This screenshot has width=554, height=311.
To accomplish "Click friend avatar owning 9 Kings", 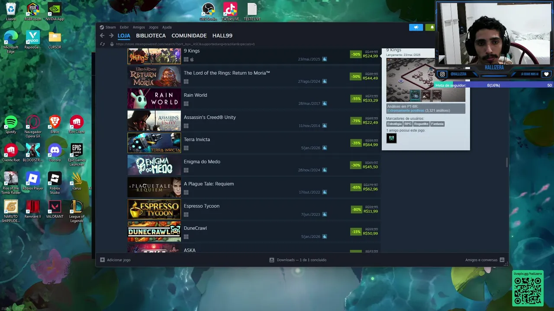I will click(391, 138).
